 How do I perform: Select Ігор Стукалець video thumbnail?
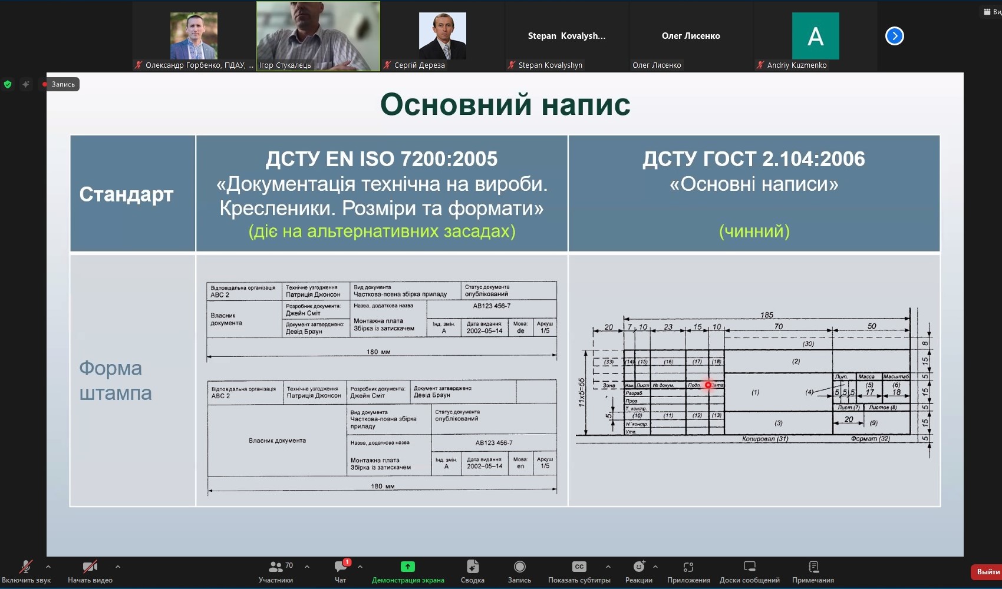[x=318, y=37]
